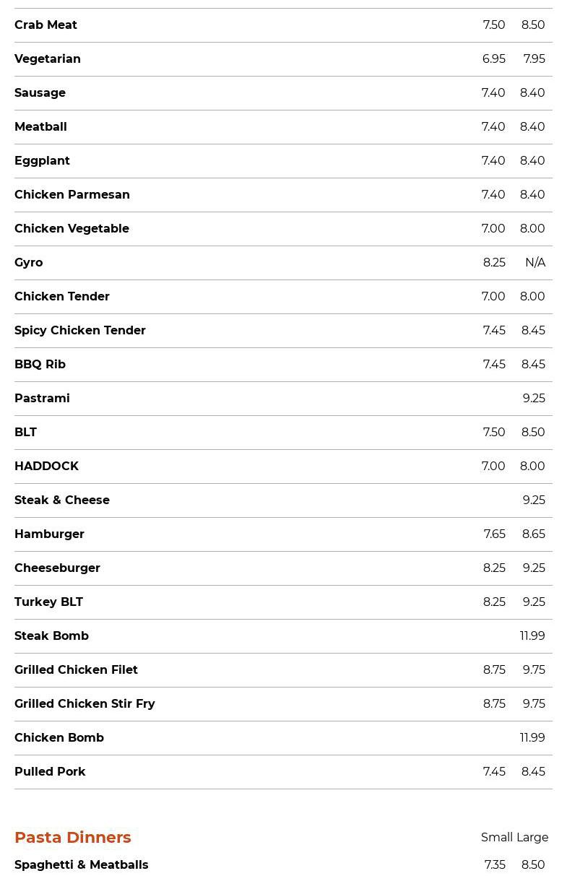Select the Spaghetti & Meatballs item
The width and height of the screenshot is (567, 876).
81,865
